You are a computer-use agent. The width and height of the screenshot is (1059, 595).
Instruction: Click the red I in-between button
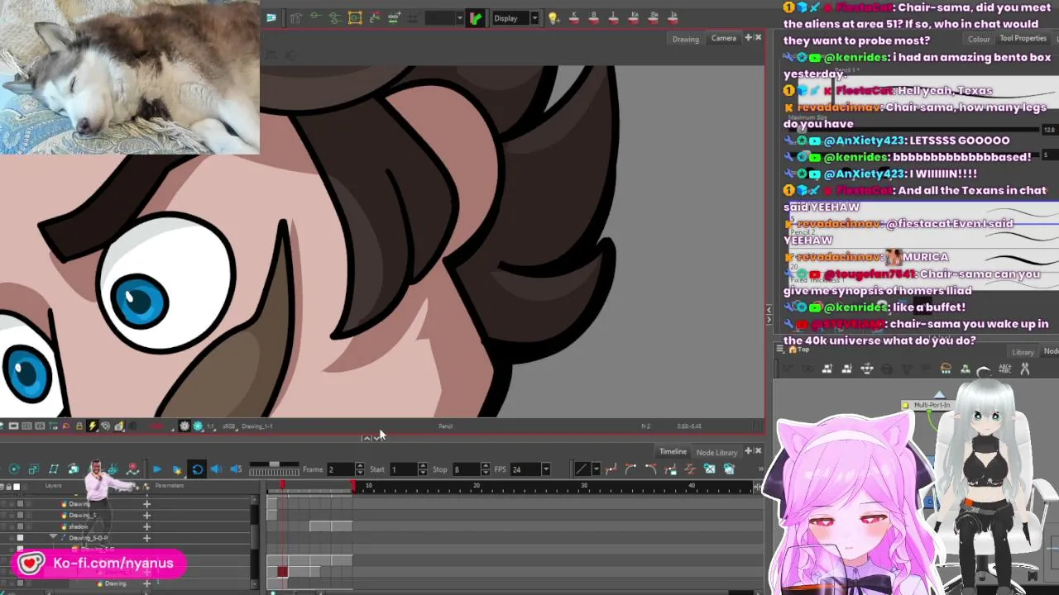613,18
